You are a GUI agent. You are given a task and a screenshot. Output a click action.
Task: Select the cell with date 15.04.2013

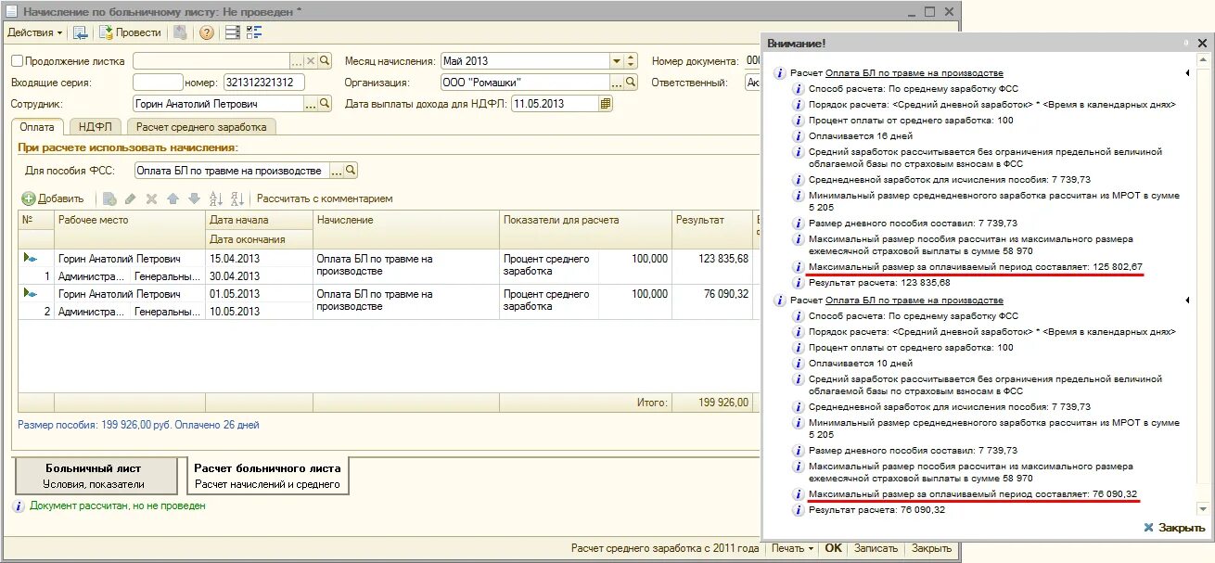click(x=259, y=259)
